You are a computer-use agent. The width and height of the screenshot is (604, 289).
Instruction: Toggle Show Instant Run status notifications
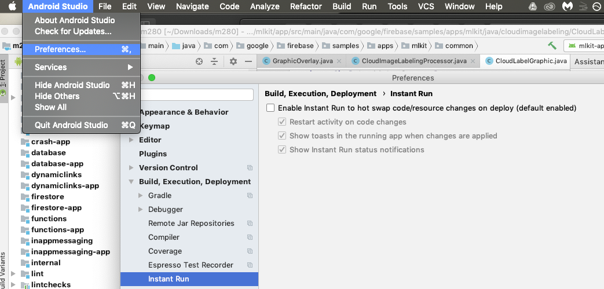point(283,149)
